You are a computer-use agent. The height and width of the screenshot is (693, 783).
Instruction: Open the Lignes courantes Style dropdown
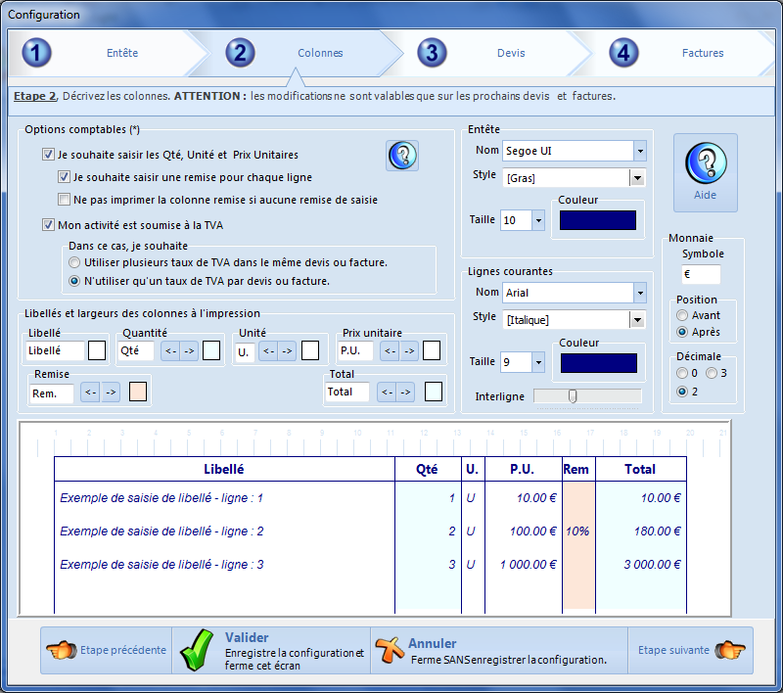tap(640, 319)
